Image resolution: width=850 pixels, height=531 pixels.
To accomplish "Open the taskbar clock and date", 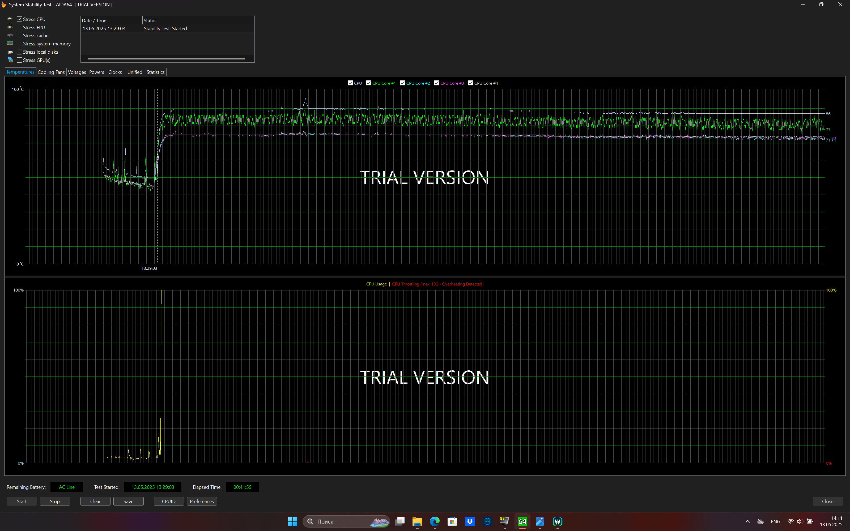I will coord(831,521).
